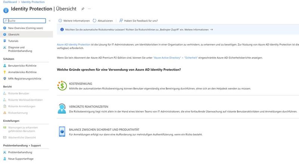Click the person icon beside Neue Supportanfrage
Image resolution: width=299 pixels, height=164 pixels.
5,159
